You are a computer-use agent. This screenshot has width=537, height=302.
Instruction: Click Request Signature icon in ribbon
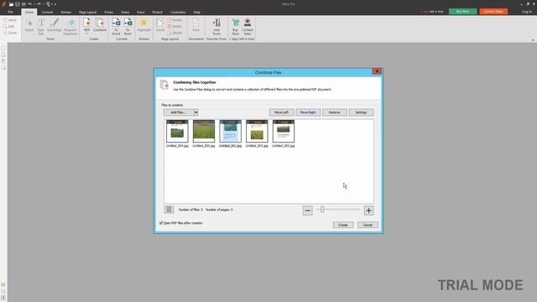tap(70, 27)
